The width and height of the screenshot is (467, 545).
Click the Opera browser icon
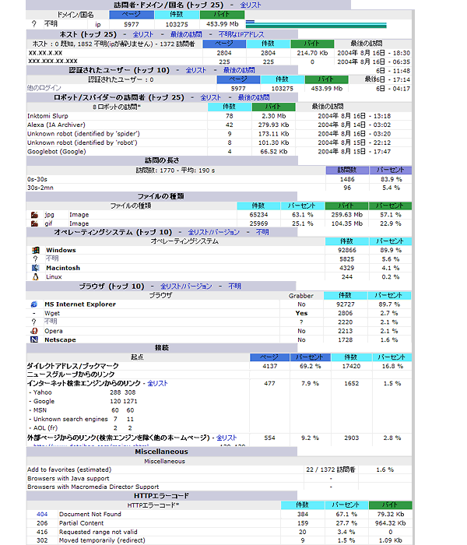pos(34,331)
